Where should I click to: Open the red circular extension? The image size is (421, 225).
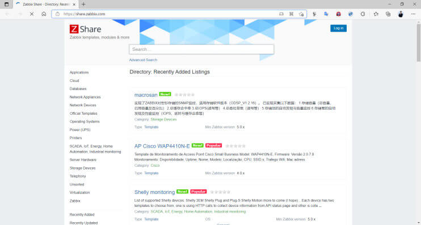point(338,14)
